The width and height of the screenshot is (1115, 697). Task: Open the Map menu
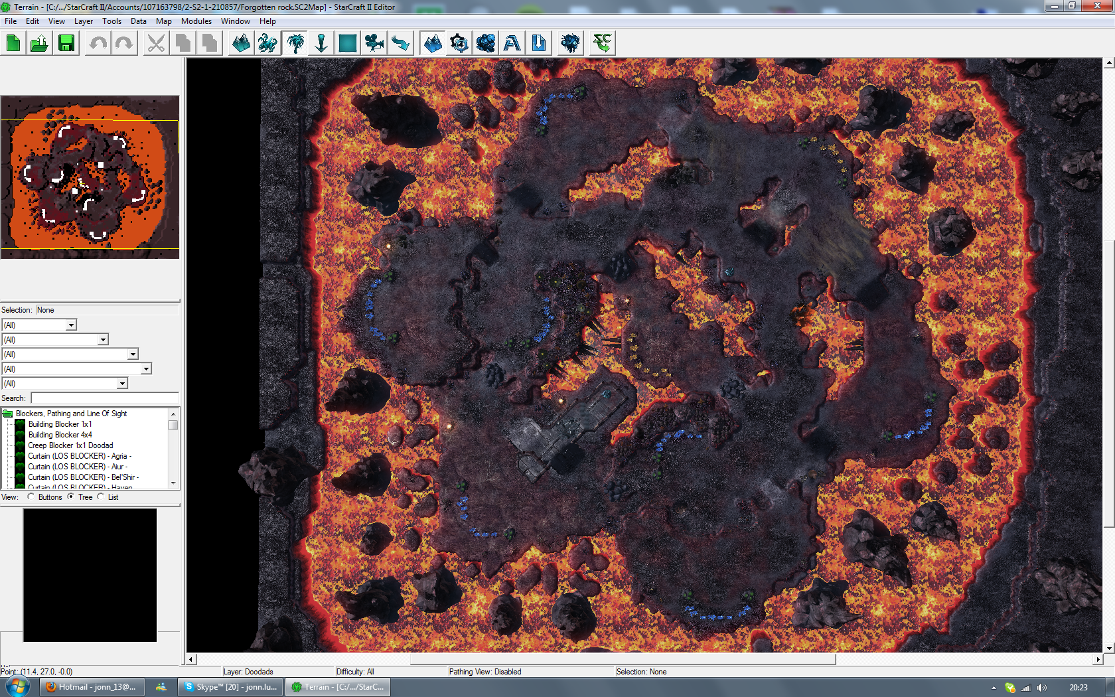164,21
